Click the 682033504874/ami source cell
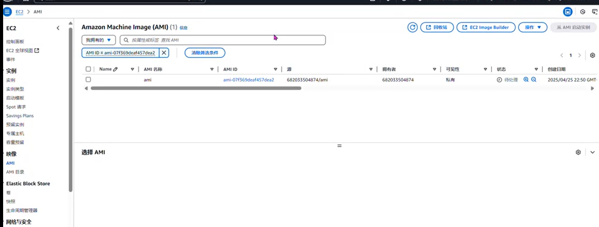Viewport: 599px width, 227px height. pos(307,80)
